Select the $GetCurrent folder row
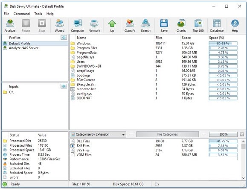The width and height of the screenshot is (247, 189). pos(154,80)
